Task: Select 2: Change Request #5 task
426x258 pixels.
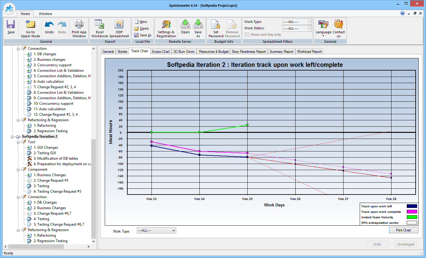Action: [51, 180]
